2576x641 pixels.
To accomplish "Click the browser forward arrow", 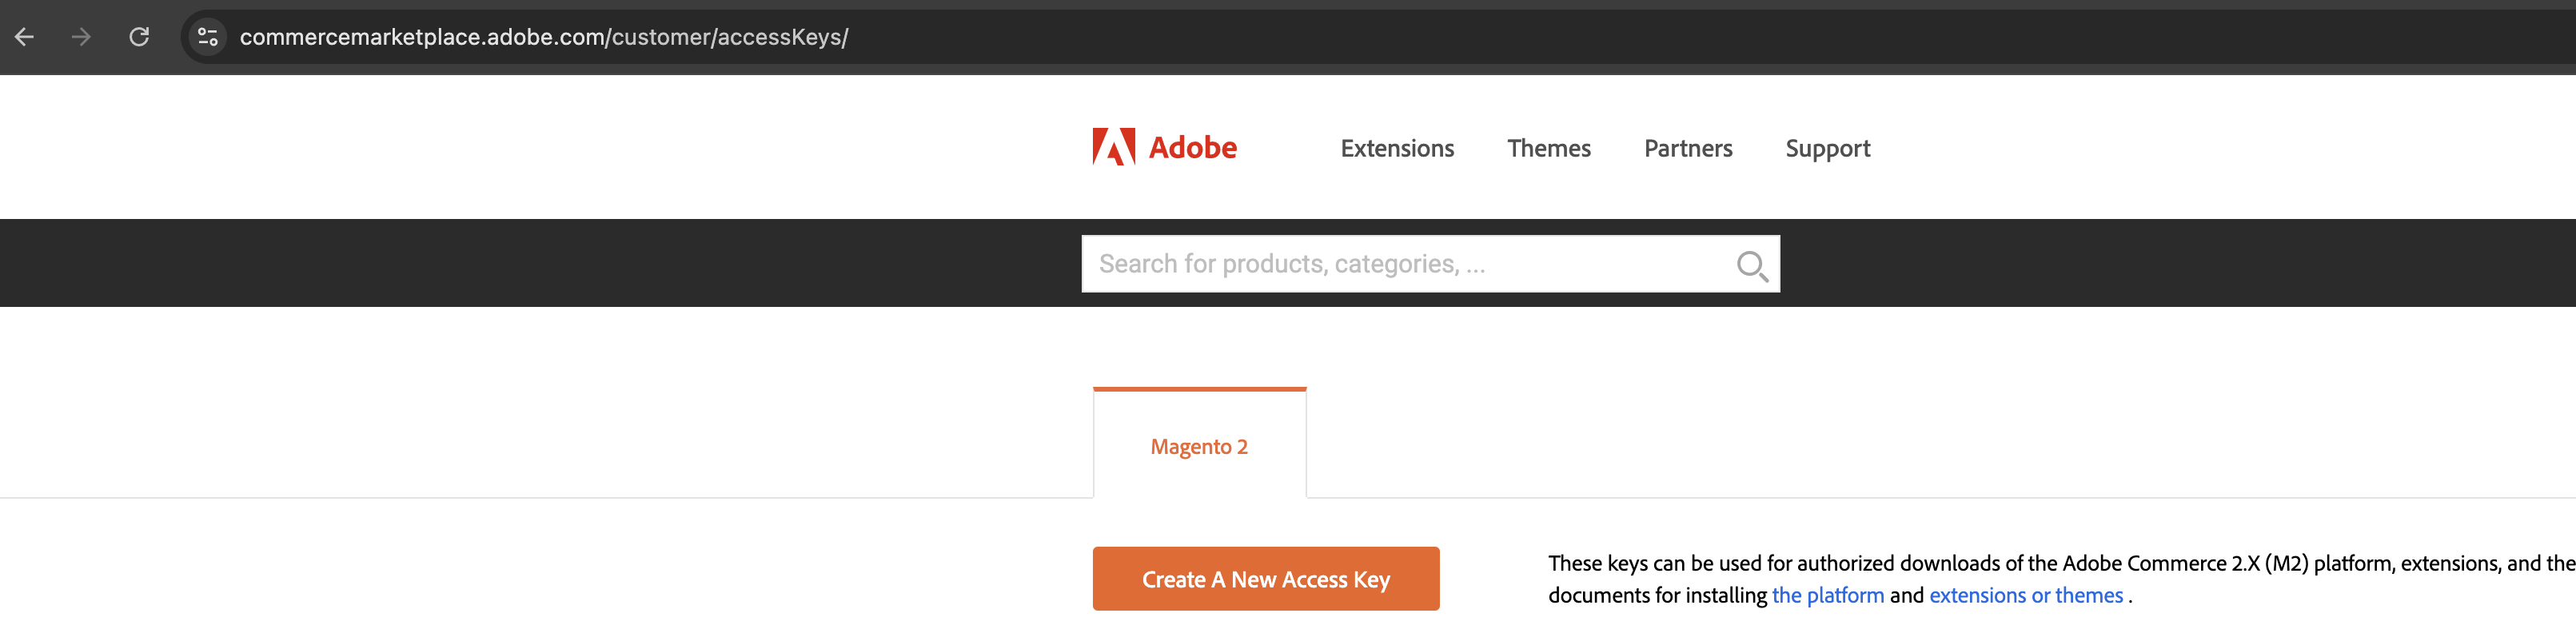I will coord(82,37).
